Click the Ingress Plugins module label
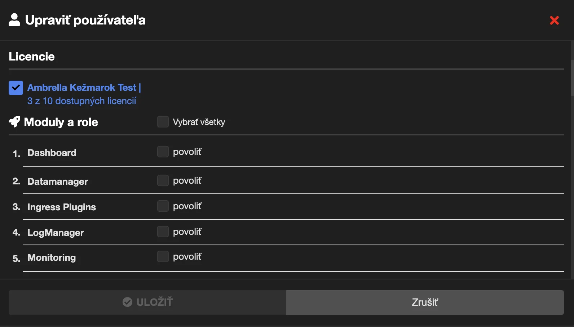574x327 pixels. 62,207
